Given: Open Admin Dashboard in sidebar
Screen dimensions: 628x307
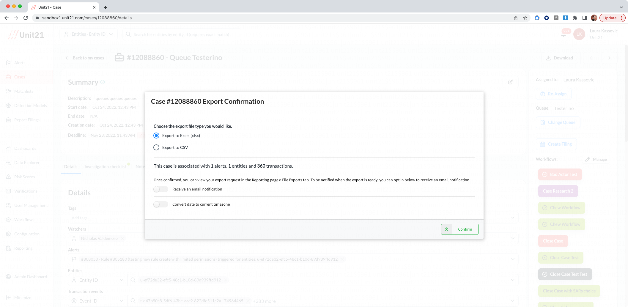Looking at the screenshot, I should (31, 277).
